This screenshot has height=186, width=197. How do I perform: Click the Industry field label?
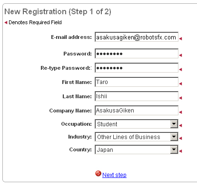click(80, 137)
